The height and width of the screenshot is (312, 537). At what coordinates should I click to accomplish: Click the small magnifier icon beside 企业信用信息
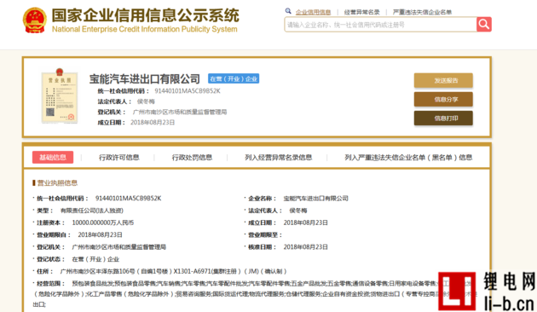[288, 11]
